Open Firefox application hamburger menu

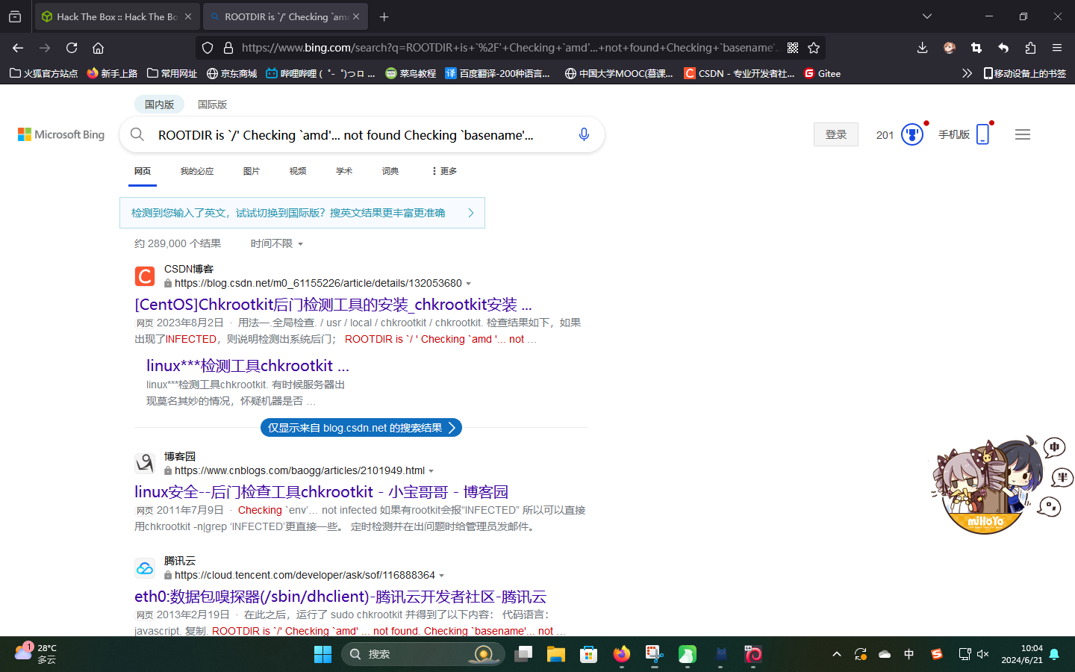[x=1057, y=48]
